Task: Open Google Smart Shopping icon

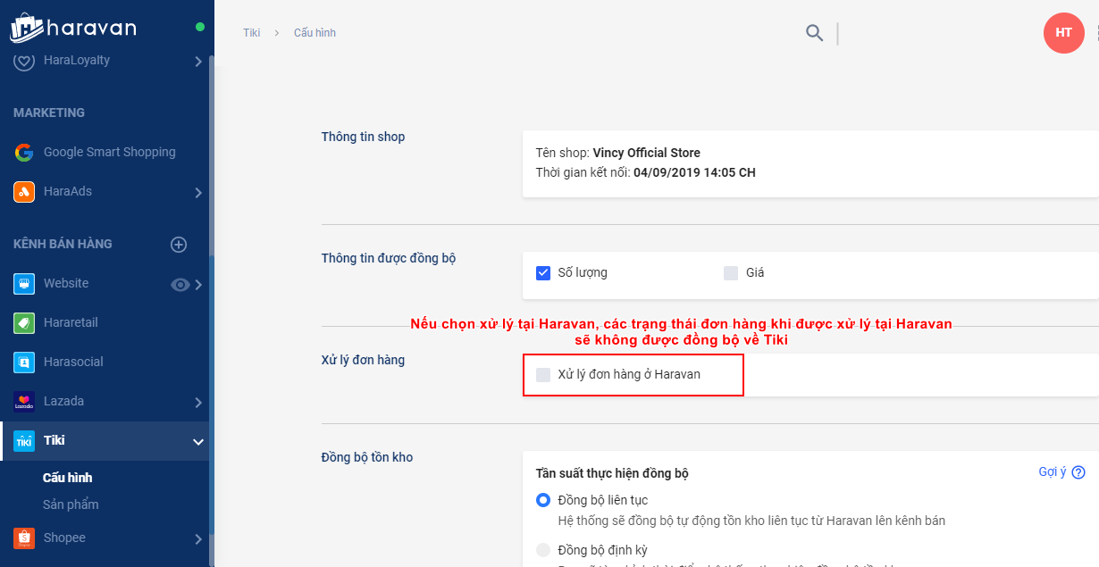Action: [24, 153]
